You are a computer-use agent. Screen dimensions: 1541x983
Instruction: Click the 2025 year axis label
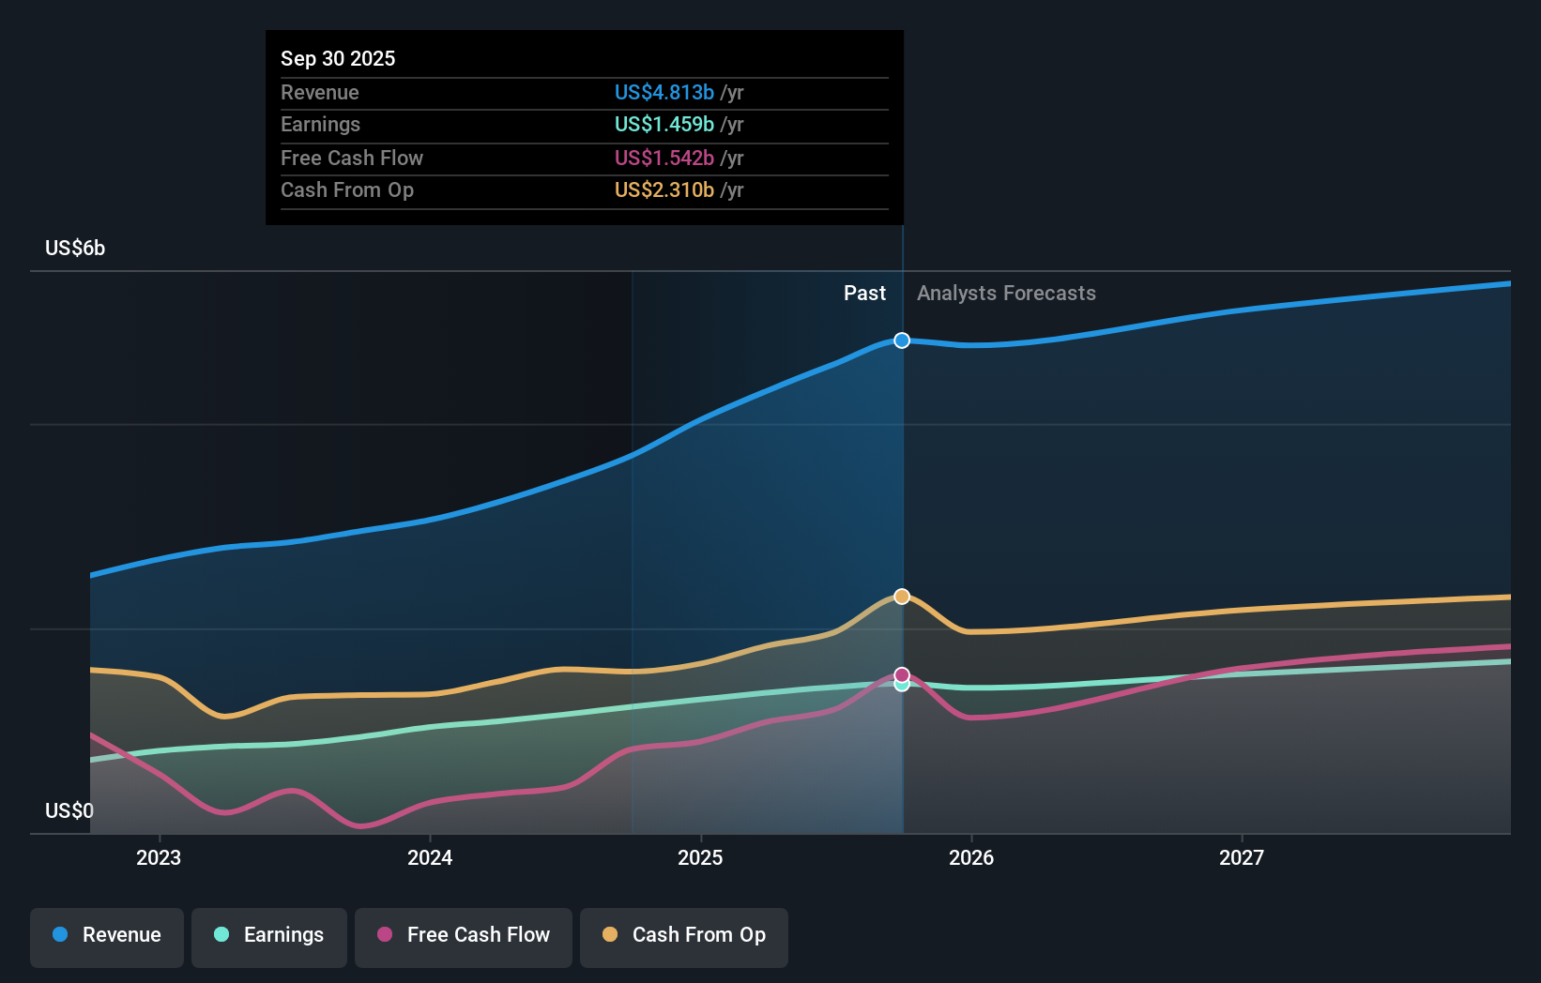701,857
